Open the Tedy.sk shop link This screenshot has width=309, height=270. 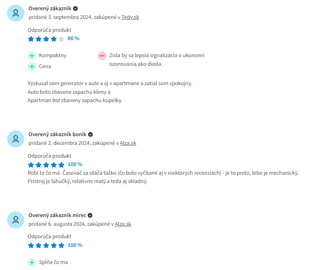[x=130, y=17]
